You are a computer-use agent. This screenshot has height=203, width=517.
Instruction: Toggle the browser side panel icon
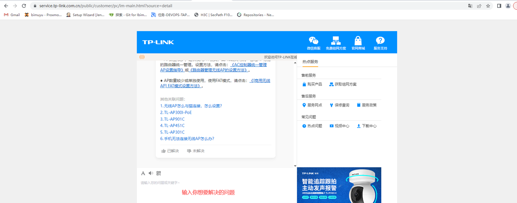[499, 6]
